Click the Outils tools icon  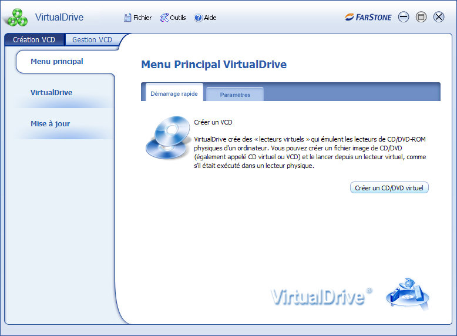point(164,18)
